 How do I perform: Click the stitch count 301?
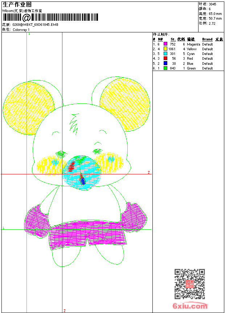[x=173, y=54]
